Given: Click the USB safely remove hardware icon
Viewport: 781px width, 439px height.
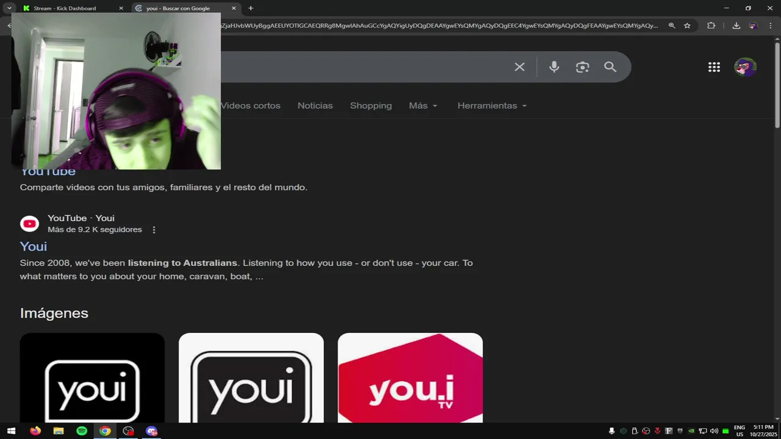Looking at the screenshot, I should tap(635, 431).
